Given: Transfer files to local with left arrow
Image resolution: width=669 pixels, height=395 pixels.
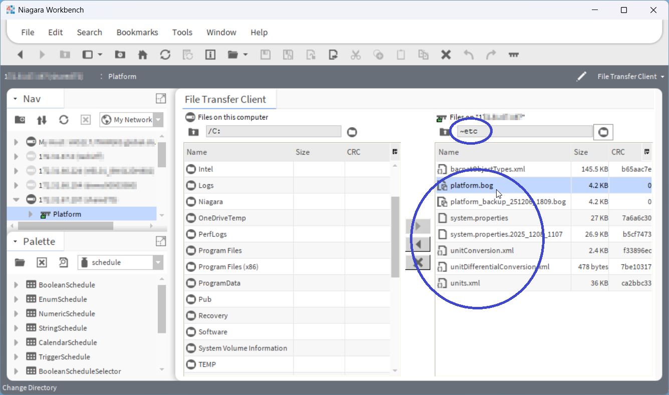Looking at the screenshot, I should pyautogui.click(x=417, y=244).
